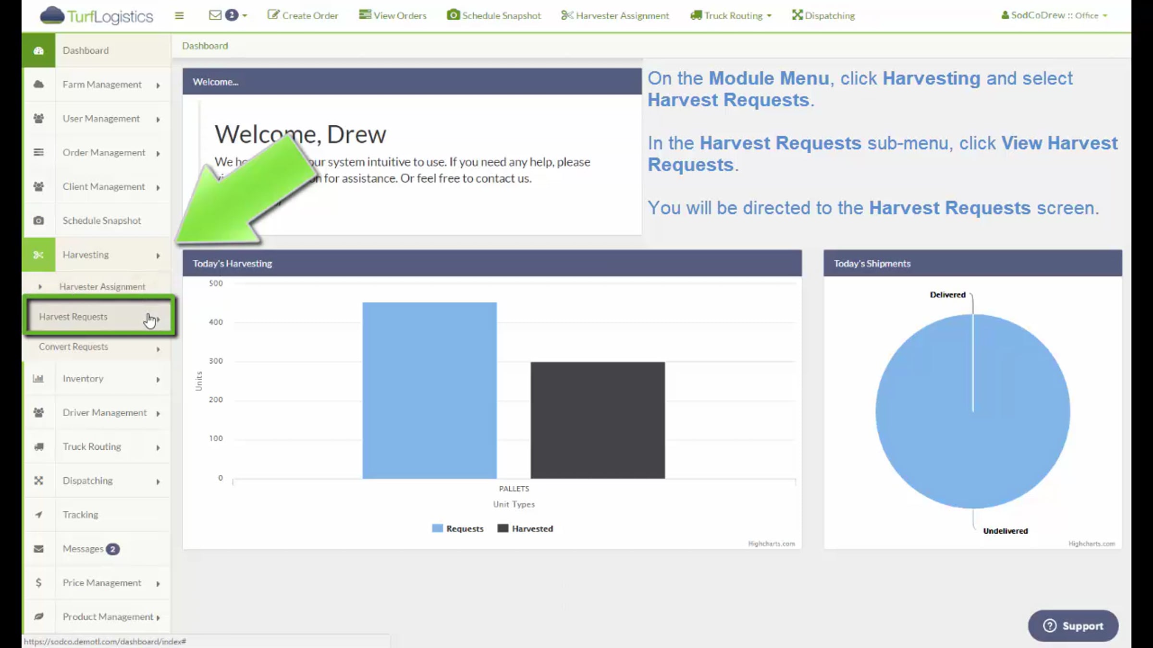Click the Today's Shipments panel header

tap(973, 263)
